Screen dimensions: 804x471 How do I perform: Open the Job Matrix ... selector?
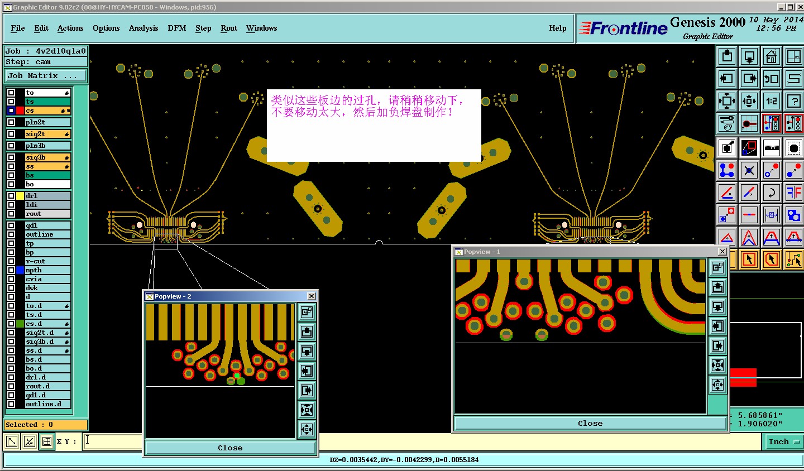pyautogui.click(x=46, y=75)
